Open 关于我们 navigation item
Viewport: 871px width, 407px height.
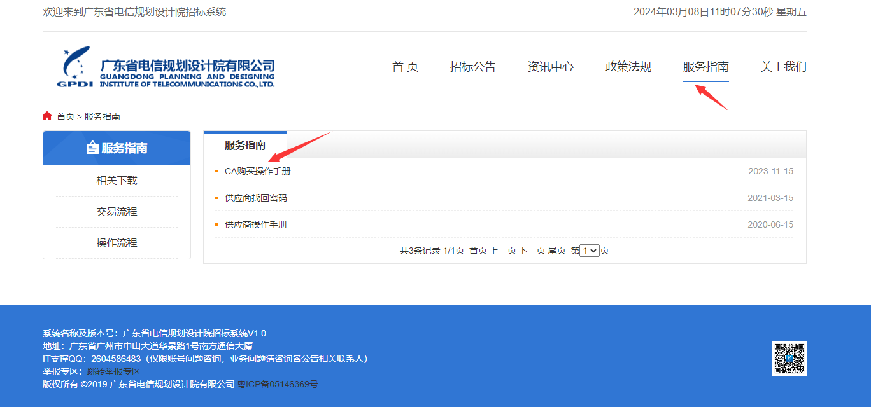tap(783, 67)
